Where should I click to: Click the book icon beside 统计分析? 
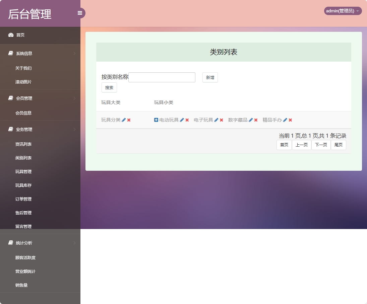point(10,242)
